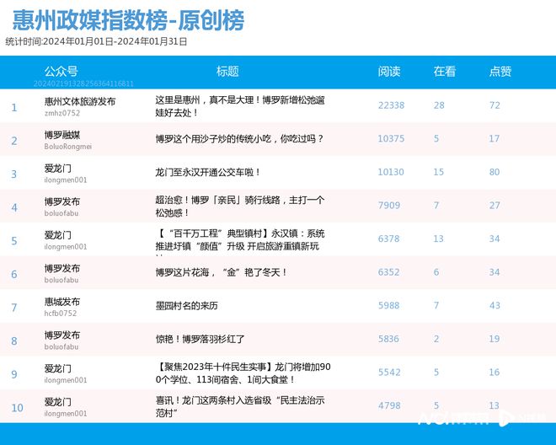
Task: Click the rank number 10
Action: pyautogui.click(x=17, y=408)
